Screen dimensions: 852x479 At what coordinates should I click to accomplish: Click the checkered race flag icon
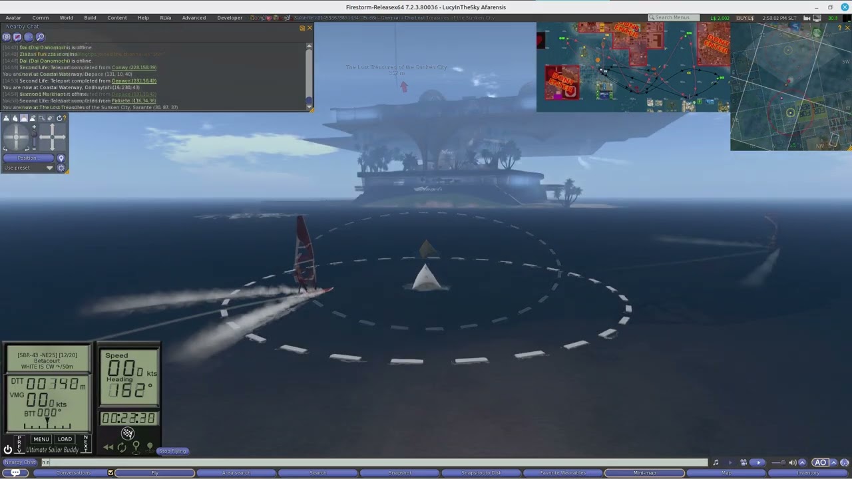[127, 434]
